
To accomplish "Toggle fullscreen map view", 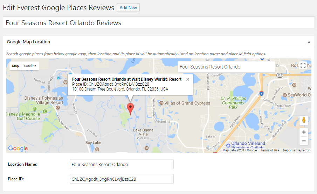I will pos(303,65).
